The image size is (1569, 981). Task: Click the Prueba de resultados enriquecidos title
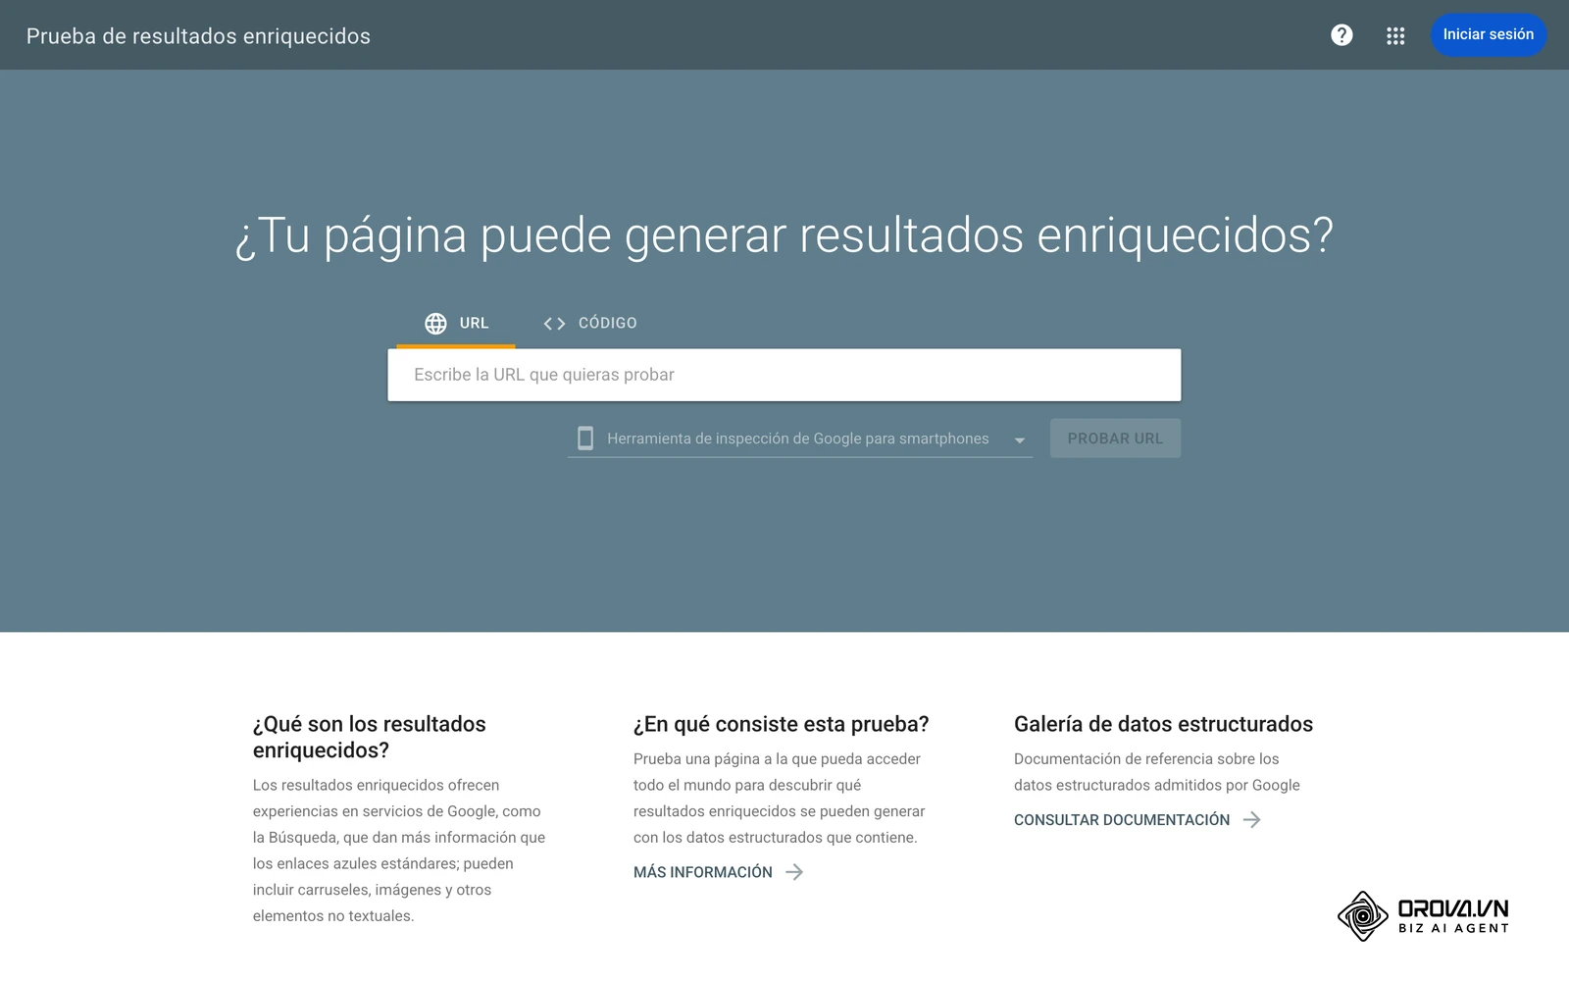coord(198,36)
